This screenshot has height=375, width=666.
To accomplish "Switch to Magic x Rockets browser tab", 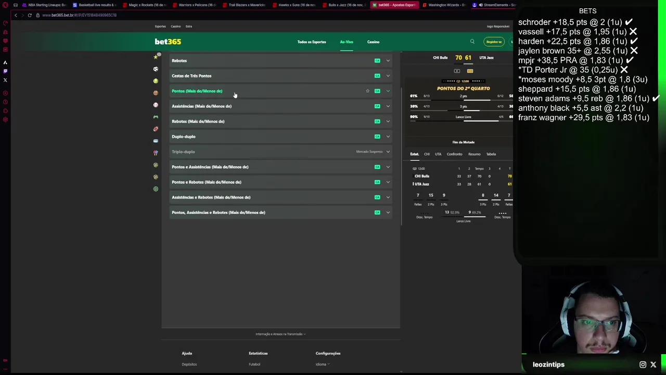I will (x=144, y=5).
